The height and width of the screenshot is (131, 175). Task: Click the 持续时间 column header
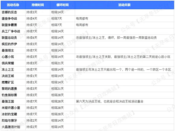point(38,5)
